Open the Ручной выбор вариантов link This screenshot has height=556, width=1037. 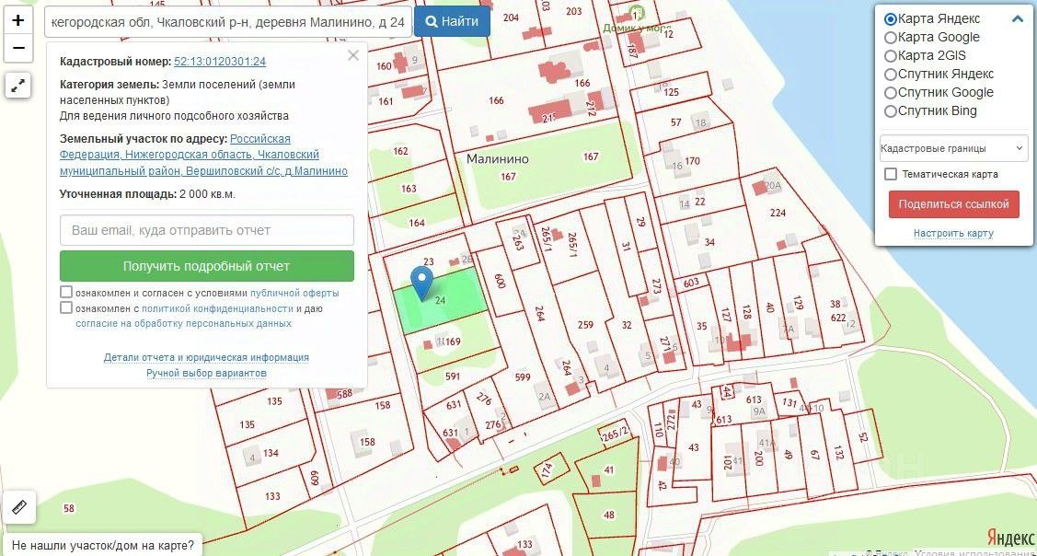206,374
